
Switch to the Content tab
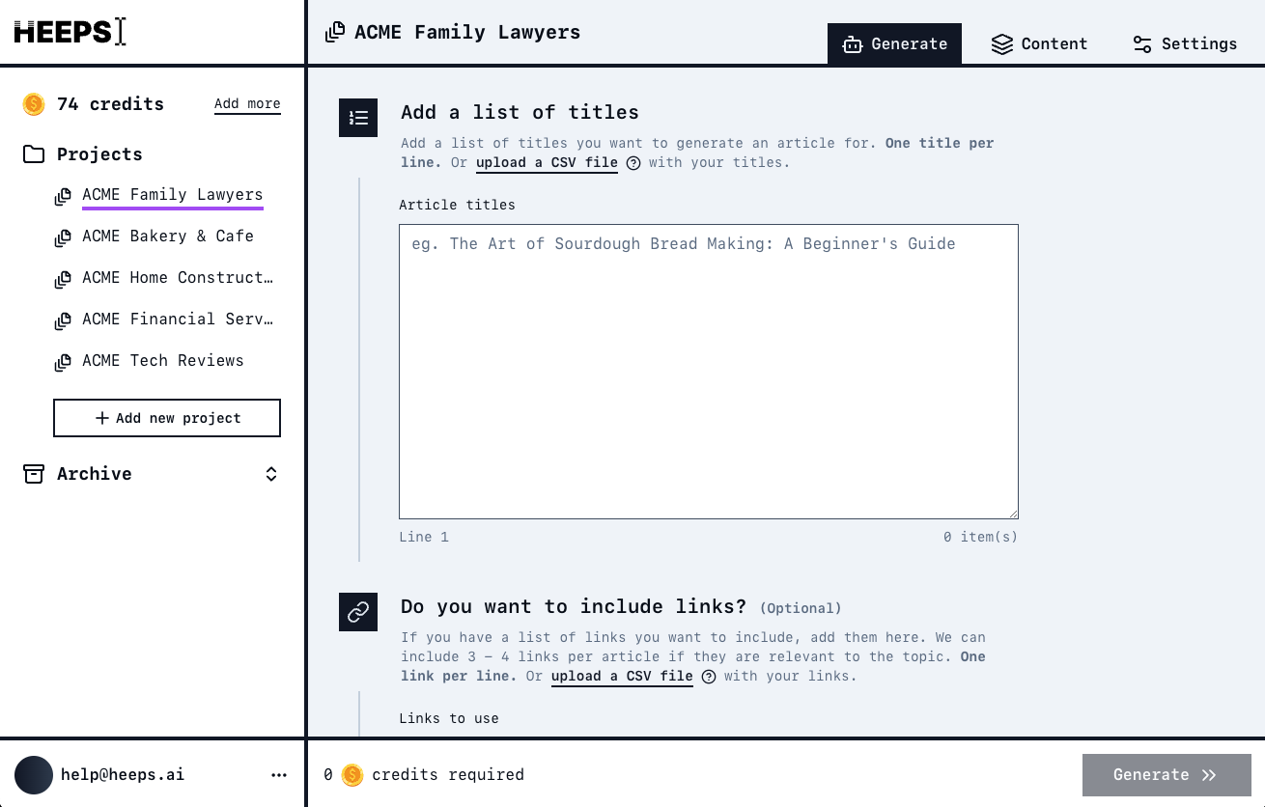(x=1039, y=44)
